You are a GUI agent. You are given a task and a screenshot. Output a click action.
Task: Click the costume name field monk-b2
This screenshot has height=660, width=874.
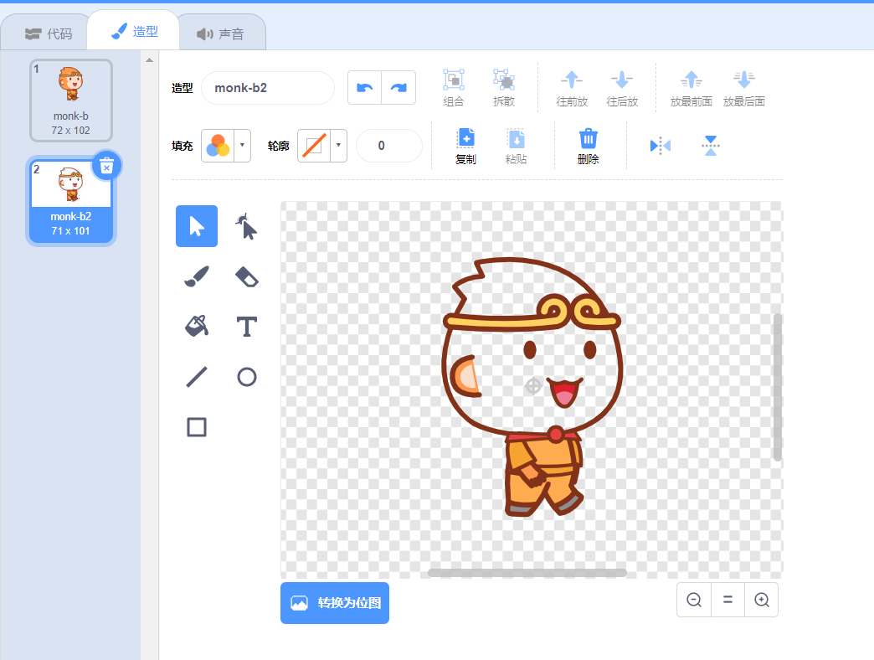(268, 88)
